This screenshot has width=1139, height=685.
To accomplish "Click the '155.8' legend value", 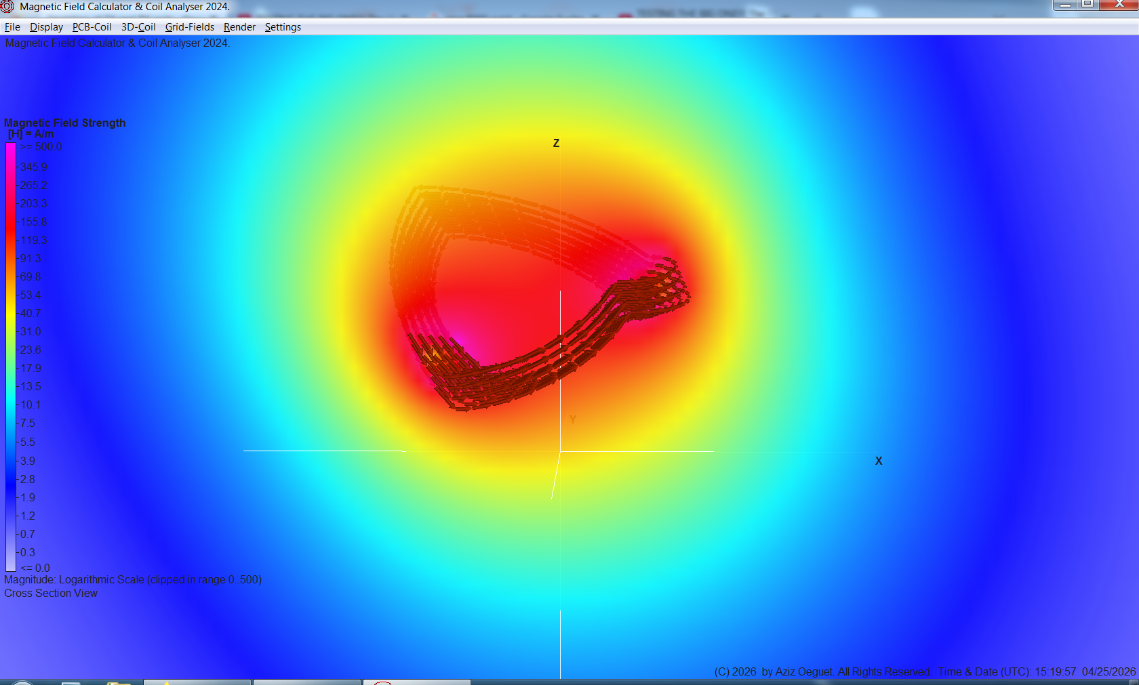I will tap(34, 222).
